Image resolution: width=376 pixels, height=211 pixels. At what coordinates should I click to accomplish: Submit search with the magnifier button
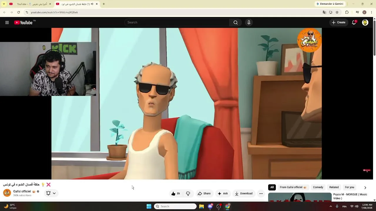pos(236,23)
